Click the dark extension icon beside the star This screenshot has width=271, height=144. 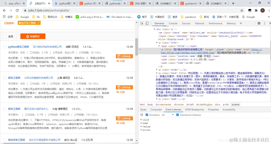(250, 10)
